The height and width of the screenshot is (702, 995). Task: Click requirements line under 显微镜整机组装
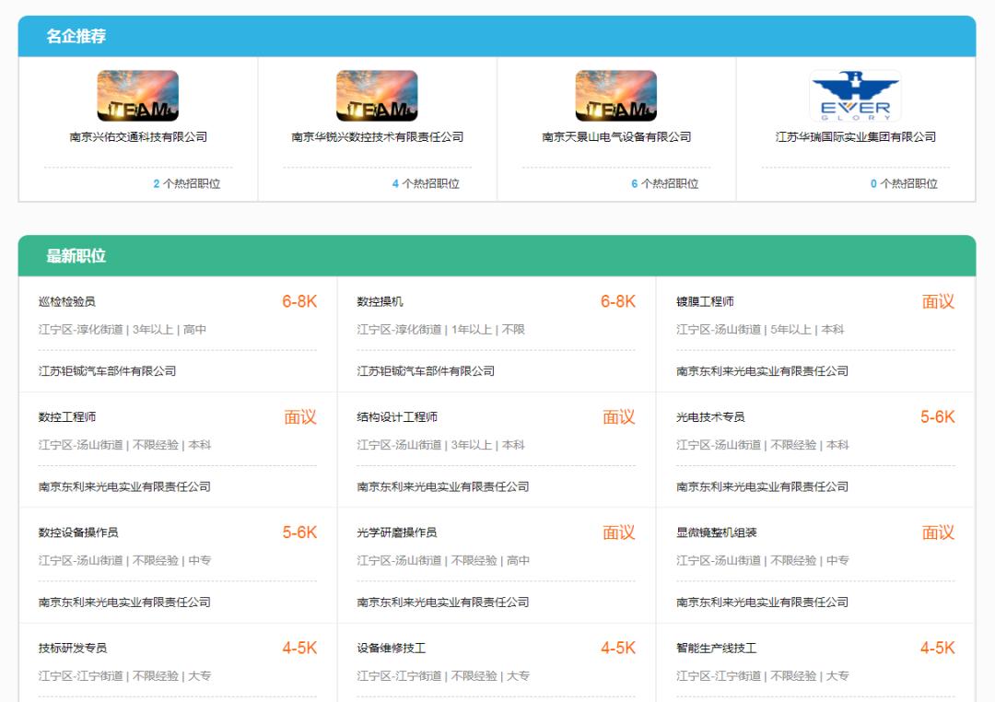(763, 560)
